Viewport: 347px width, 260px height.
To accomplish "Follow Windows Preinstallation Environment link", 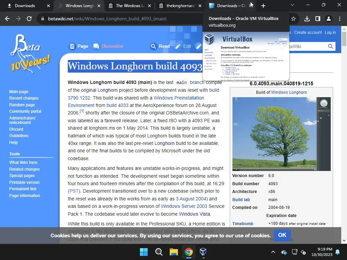I will click(179, 98).
